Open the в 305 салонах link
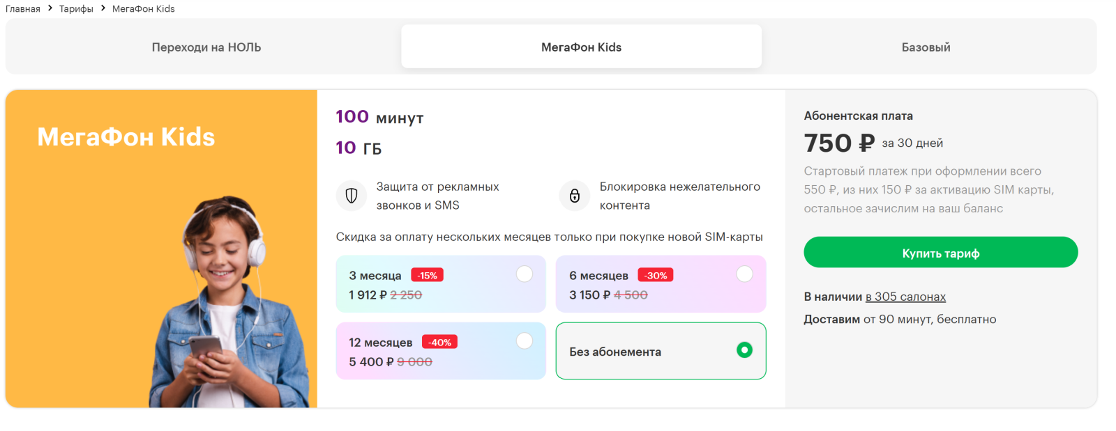This screenshot has width=1116, height=431. [905, 297]
